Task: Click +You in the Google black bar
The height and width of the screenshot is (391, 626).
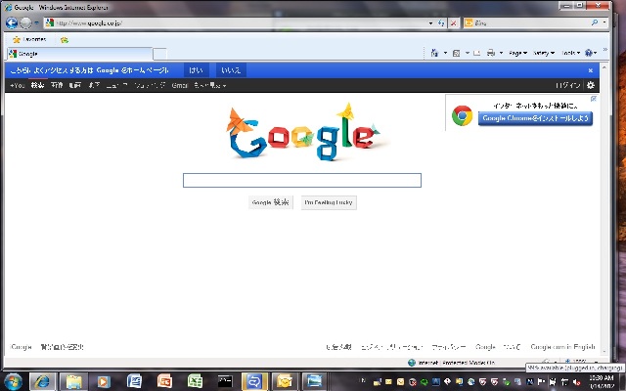Action: click(18, 85)
